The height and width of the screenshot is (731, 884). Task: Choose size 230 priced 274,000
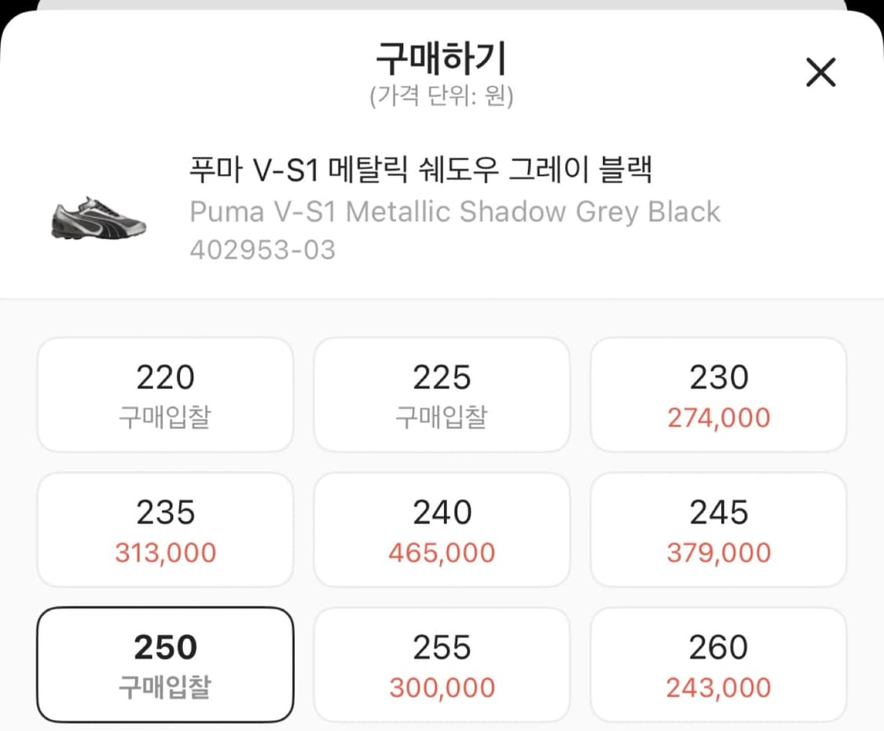pyautogui.click(x=718, y=393)
